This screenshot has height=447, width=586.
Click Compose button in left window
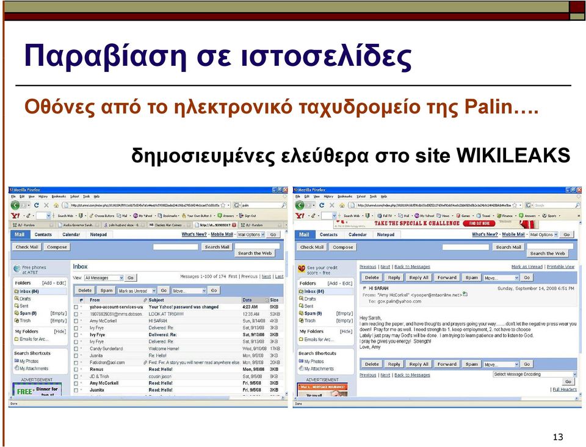click(x=57, y=247)
